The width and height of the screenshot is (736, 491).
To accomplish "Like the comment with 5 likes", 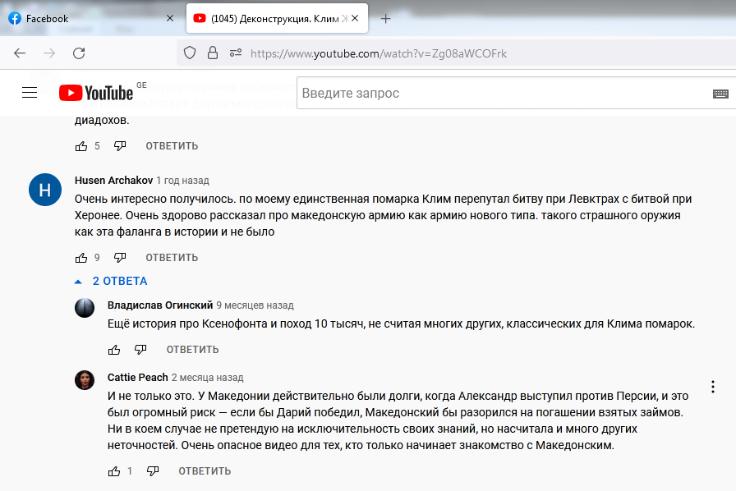I will [x=81, y=146].
